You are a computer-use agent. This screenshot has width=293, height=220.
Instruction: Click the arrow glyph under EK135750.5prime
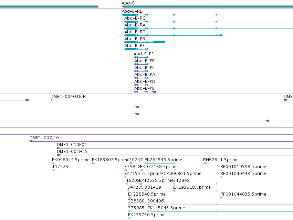pos(129,219)
